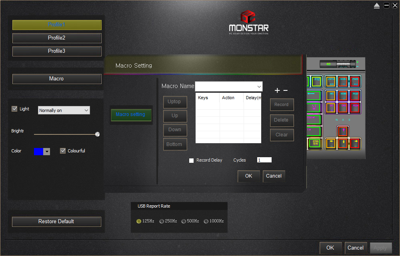Viewport: 400px width, 256px height.
Task: Select the 500Hz report rate
Action: [184, 221]
